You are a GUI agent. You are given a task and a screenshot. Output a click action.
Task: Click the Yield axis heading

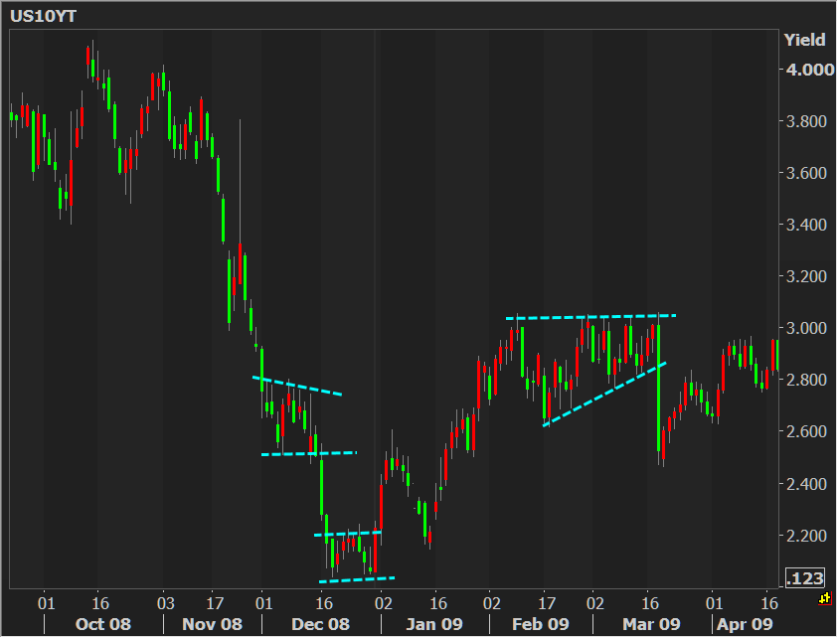[x=804, y=40]
